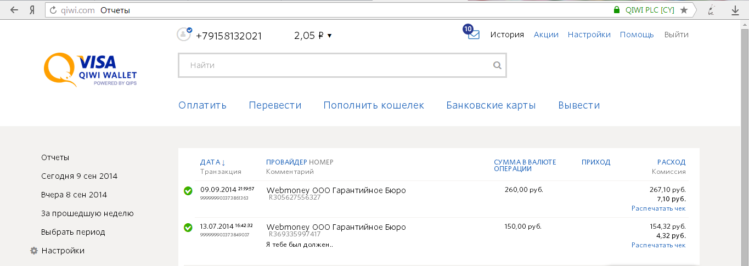Select Отчеты in left sidebar
This screenshot has height=266, width=749.
pos(55,157)
